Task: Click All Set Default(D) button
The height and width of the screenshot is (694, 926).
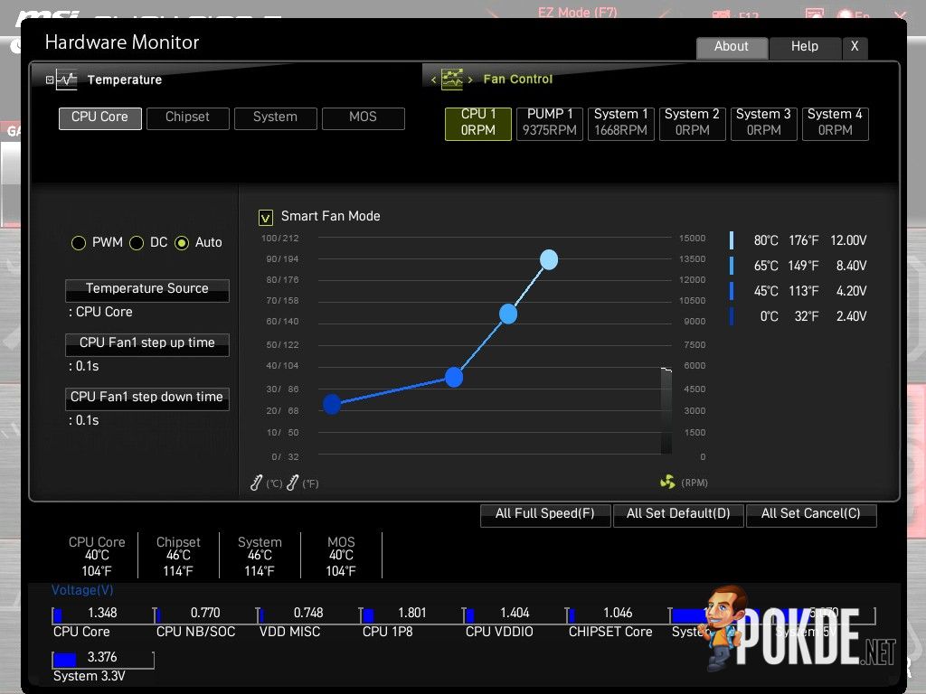Action: [x=678, y=514]
